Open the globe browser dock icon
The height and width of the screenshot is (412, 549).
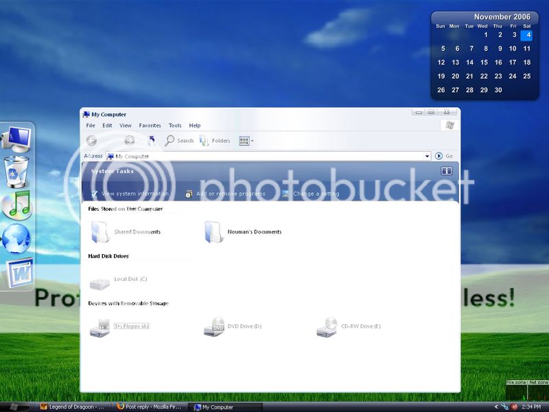pyautogui.click(x=16, y=240)
